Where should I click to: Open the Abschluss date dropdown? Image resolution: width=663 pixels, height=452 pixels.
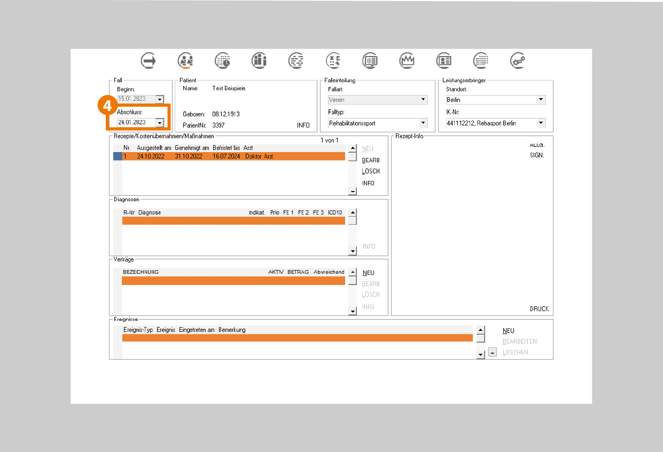point(159,123)
